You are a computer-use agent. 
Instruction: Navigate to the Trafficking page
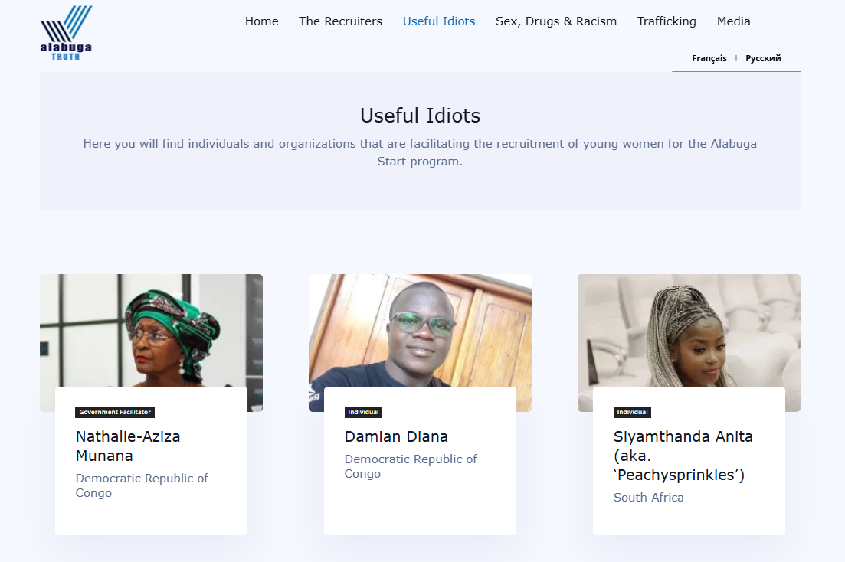667,21
